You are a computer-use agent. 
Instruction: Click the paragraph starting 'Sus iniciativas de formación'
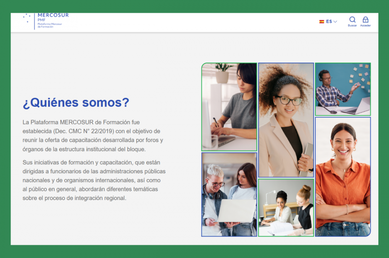(94, 180)
